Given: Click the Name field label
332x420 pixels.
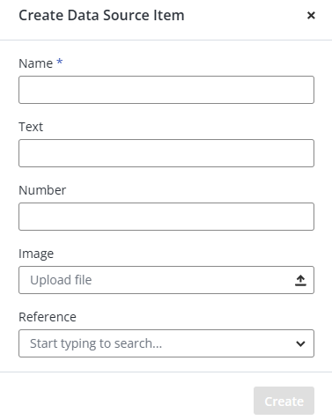Looking at the screenshot, I should (36, 63).
